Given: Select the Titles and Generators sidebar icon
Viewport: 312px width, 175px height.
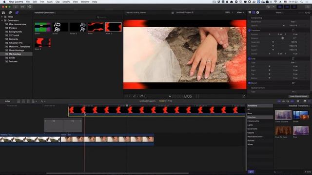Looking at the screenshot, I should [x=17, y=13].
